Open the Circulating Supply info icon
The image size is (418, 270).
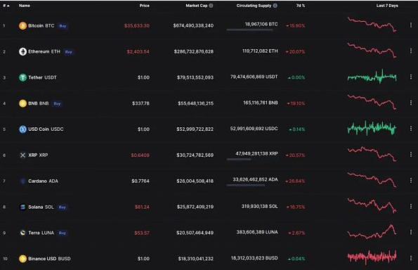click(x=275, y=6)
